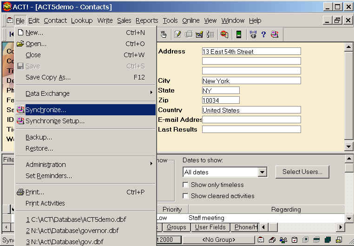Choose Set Reminders... menu item

85,176
